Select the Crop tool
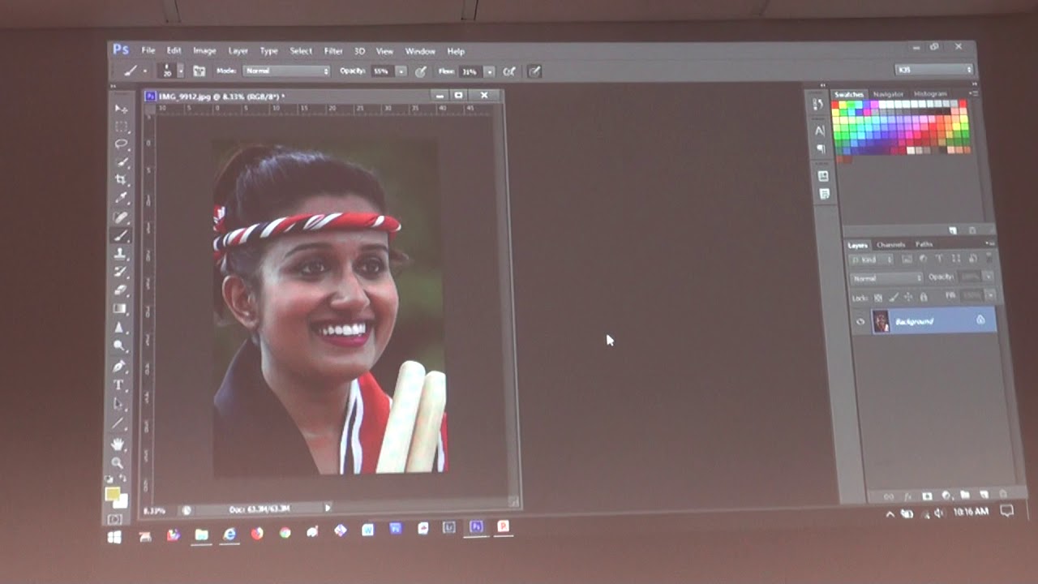Viewport: 1038px width, 584px height. point(121,180)
